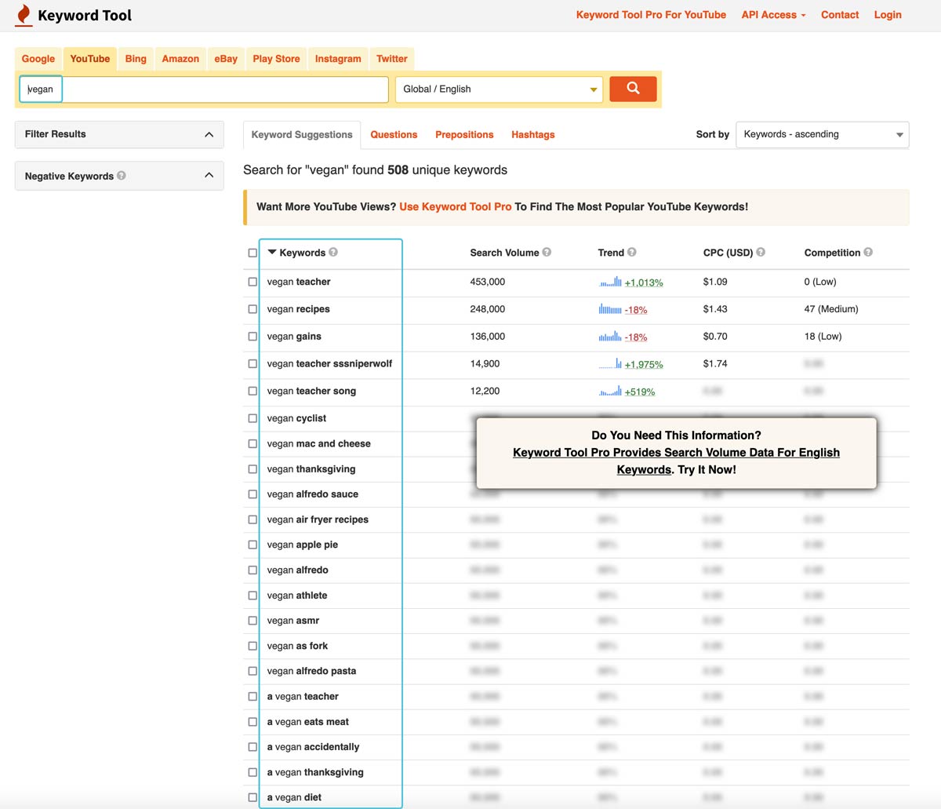941x809 pixels.
Task: Click the 47 (Medium) competition value
Action: (831, 309)
